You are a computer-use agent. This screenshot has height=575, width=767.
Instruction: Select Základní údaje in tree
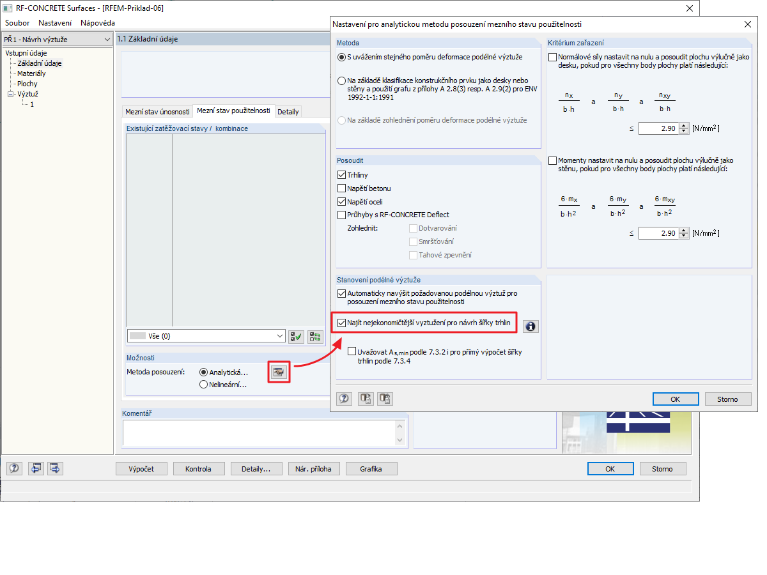40,63
